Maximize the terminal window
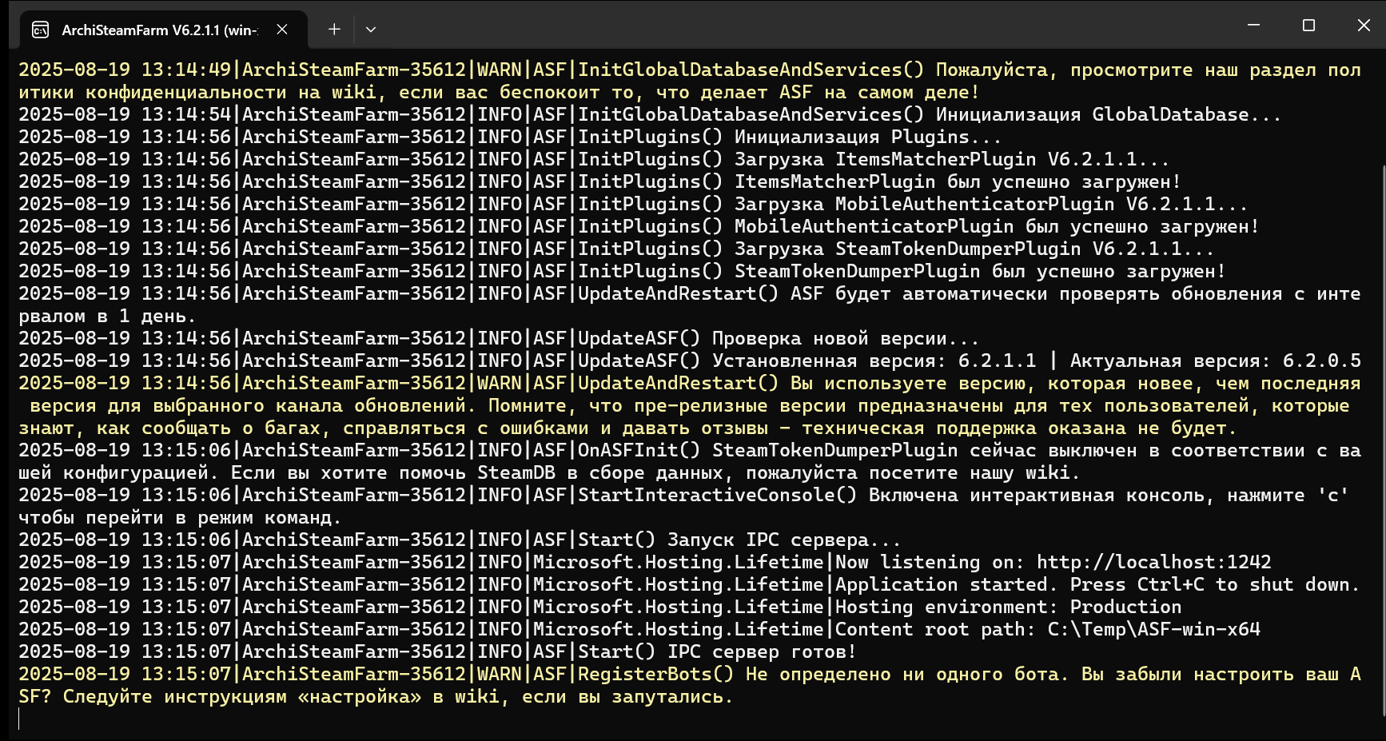Screen dimensions: 1386x741 [1308, 26]
